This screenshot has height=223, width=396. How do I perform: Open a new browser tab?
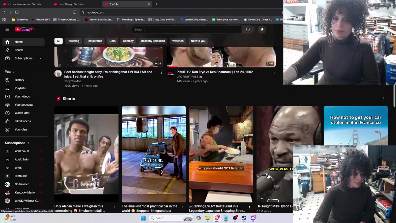(x=156, y=4)
